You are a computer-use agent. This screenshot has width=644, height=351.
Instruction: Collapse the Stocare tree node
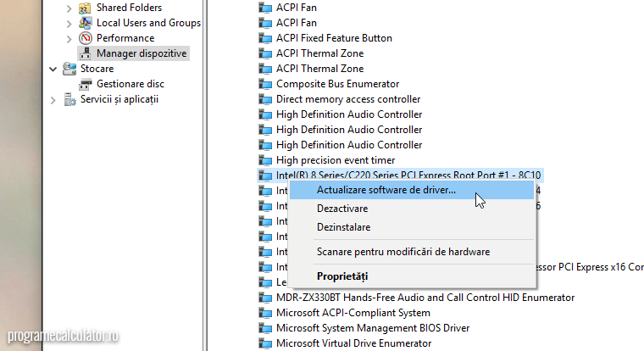[53, 69]
